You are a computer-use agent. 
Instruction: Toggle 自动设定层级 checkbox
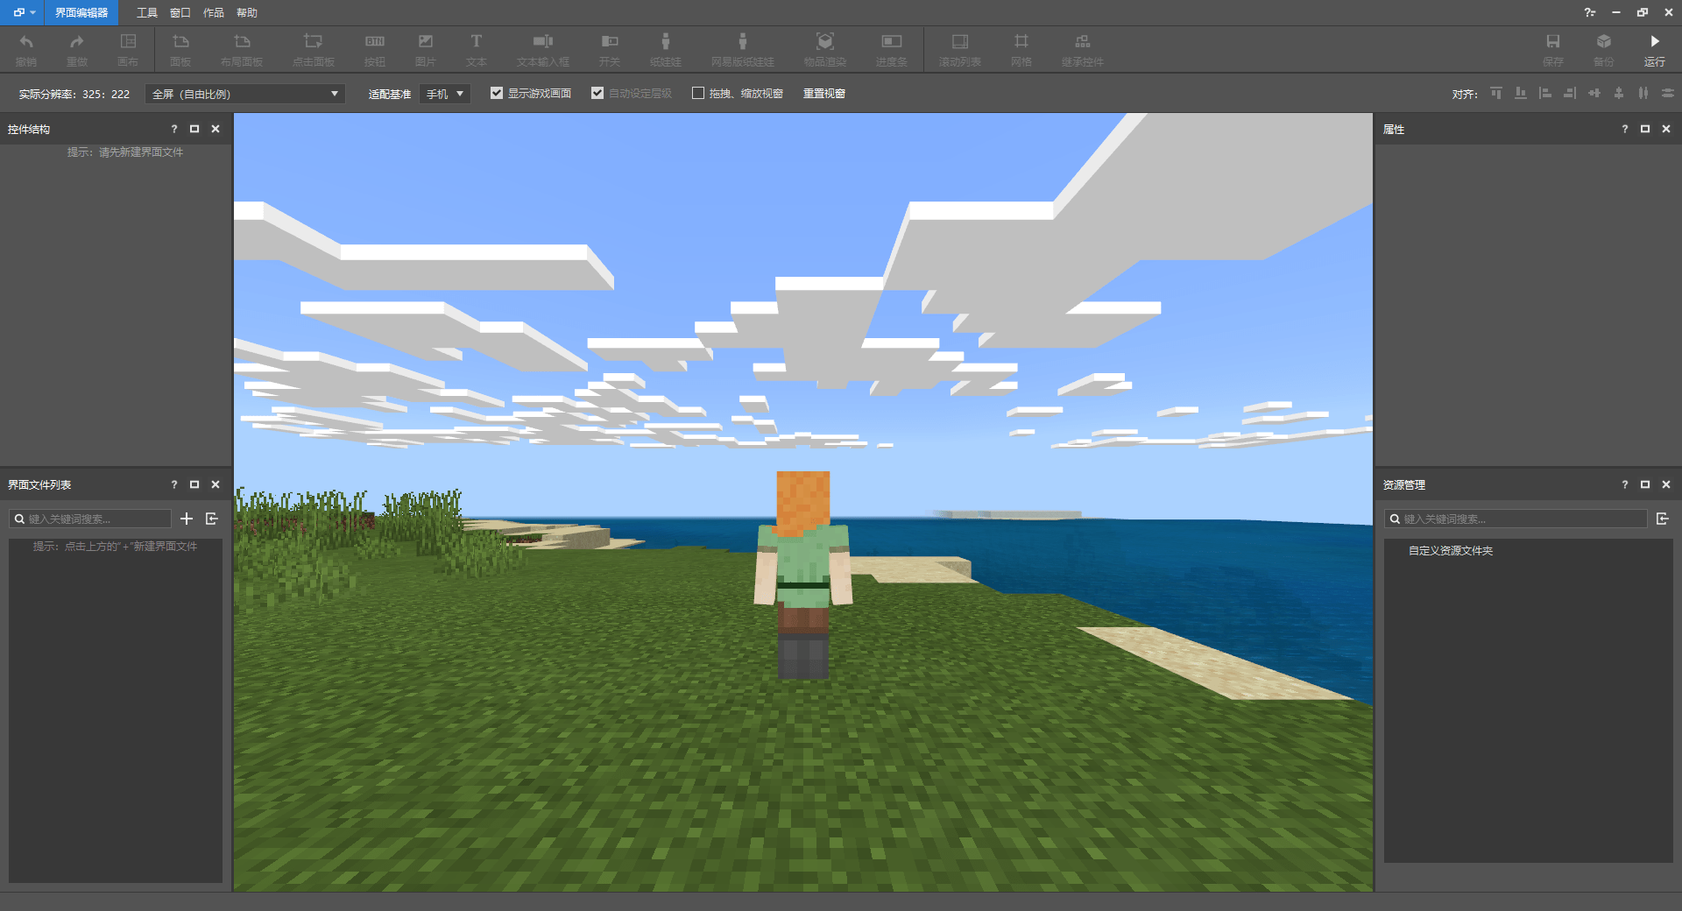[x=597, y=93]
